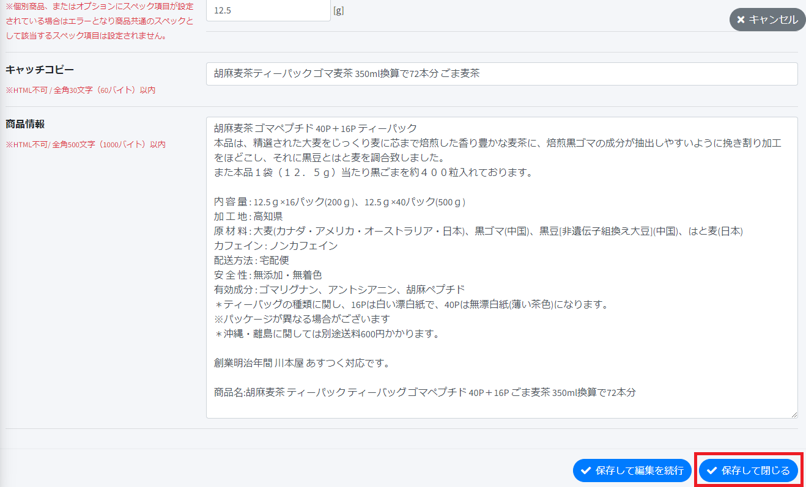
Task: Click the 内容量 12.5g×16パック line
Action: click(340, 202)
